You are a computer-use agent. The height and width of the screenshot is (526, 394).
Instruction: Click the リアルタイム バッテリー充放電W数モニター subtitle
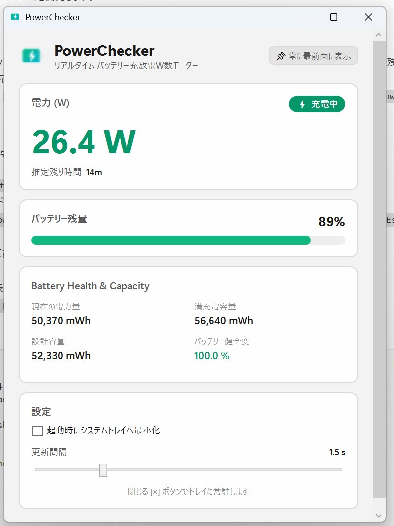pos(126,66)
